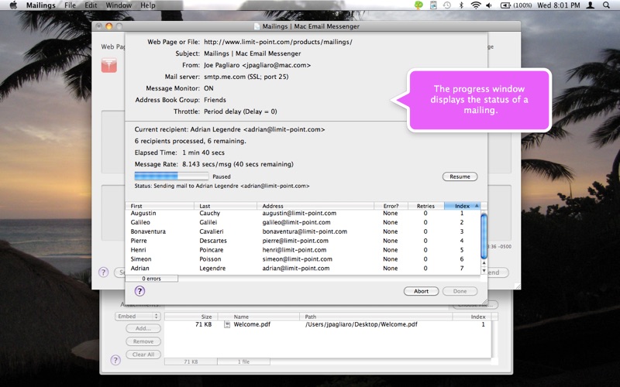The width and height of the screenshot is (620, 387).
Task: Select the Welcome.pdf attachment row
Action: click(328, 324)
